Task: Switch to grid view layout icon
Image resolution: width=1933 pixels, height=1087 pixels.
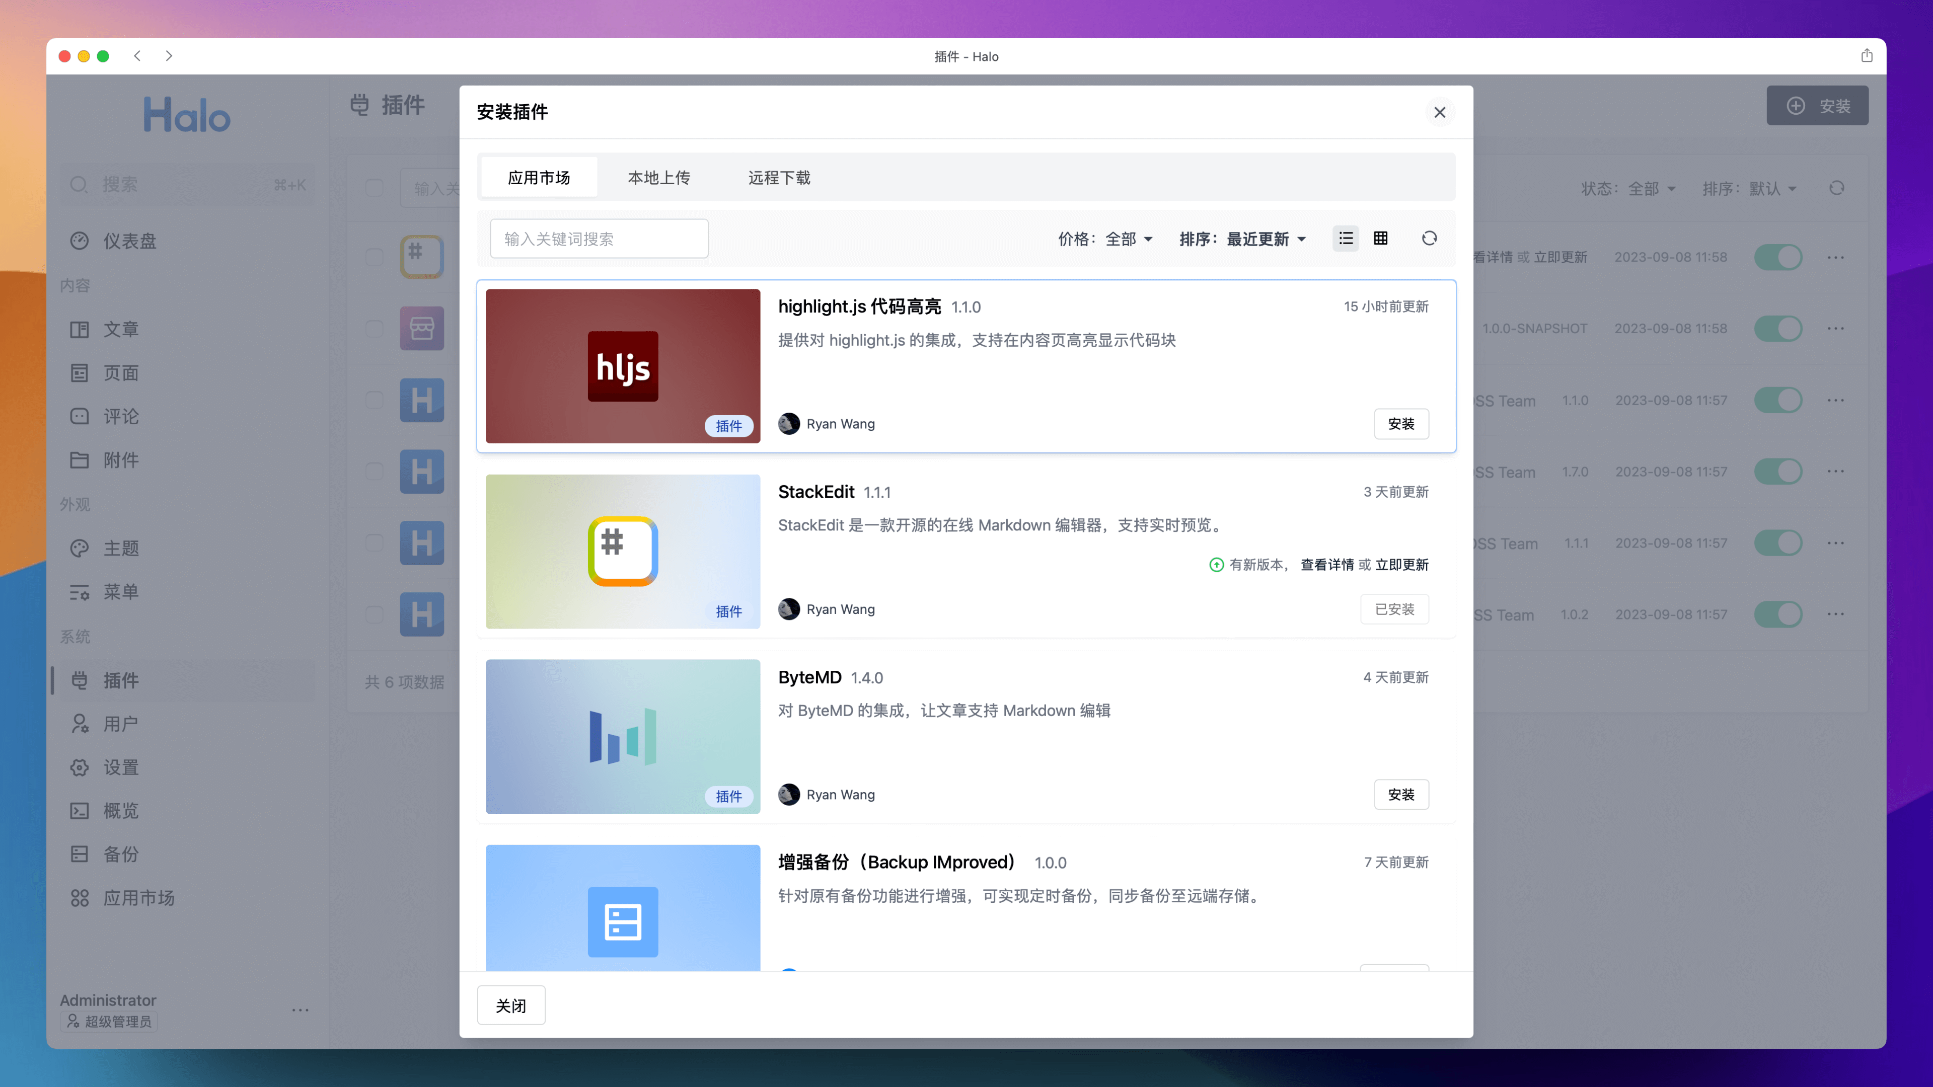Action: click(x=1381, y=239)
